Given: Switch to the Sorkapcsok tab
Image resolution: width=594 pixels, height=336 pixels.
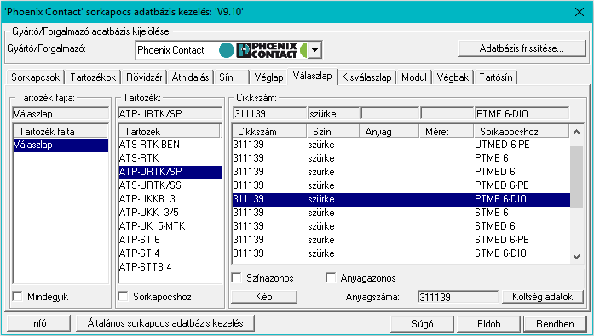Looking at the screenshot, I should pyautogui.click(x=35, y=77).
